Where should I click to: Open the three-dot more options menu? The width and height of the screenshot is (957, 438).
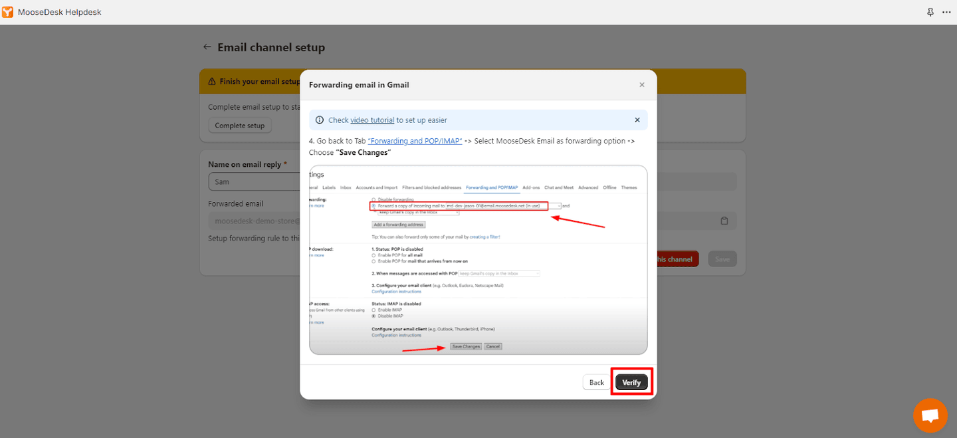946,12
